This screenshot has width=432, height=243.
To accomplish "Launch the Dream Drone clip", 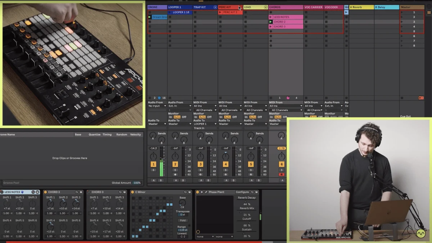I will [x=150, y=17].
